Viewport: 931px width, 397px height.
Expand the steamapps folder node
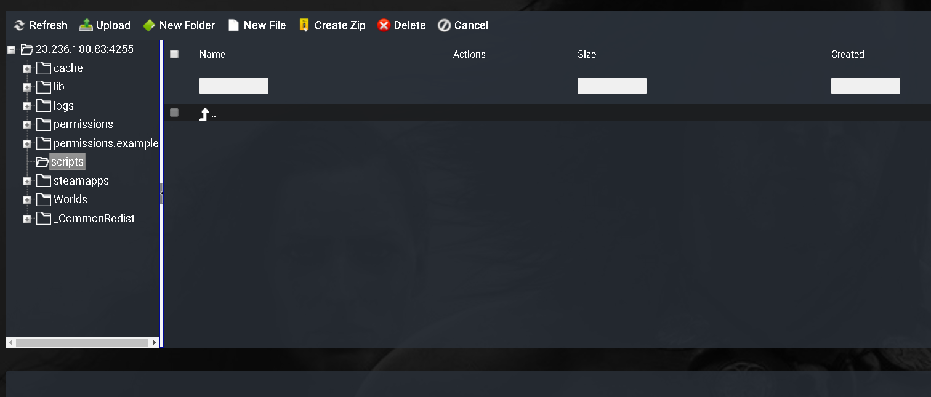click(26, 182)
